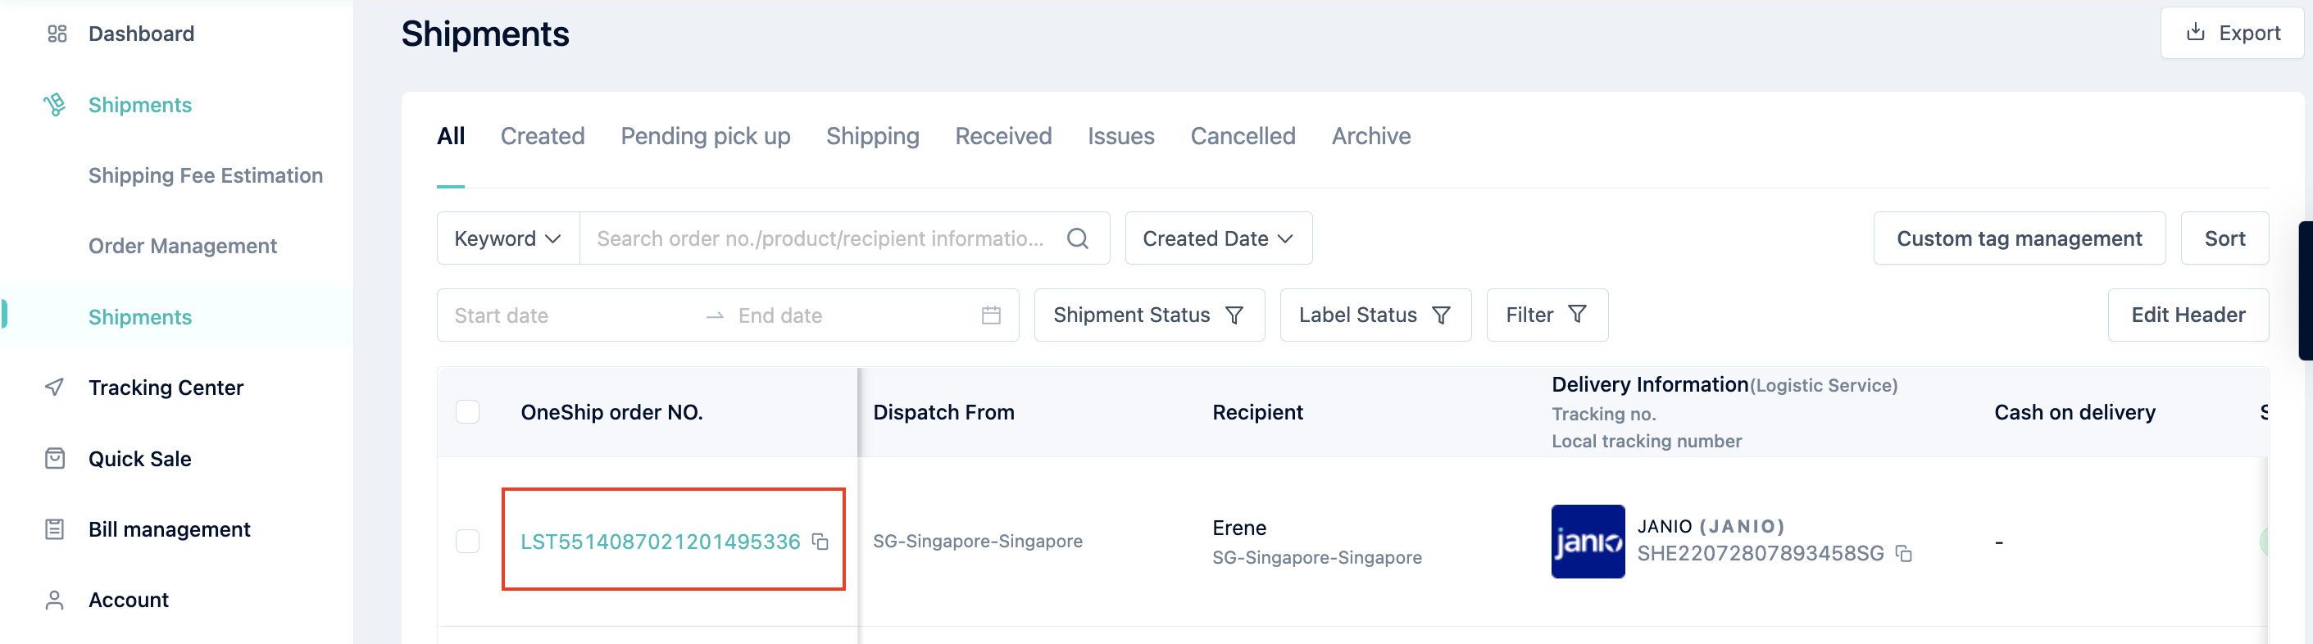Click the Quick Sale bag icon
The image size is (2313, 644).
(x=55, y=458)
